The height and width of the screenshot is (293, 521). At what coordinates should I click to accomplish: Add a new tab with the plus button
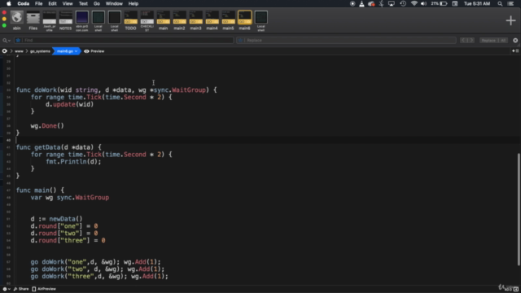click(510, 20)
